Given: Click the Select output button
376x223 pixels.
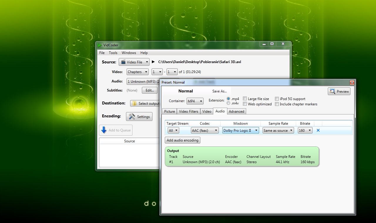Looking at the screenshot, I should (x=145, y=103).
